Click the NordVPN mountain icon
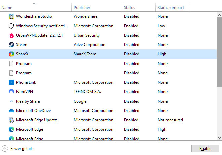The height and width of the screenshot is (155, 222). click(11, 92)
